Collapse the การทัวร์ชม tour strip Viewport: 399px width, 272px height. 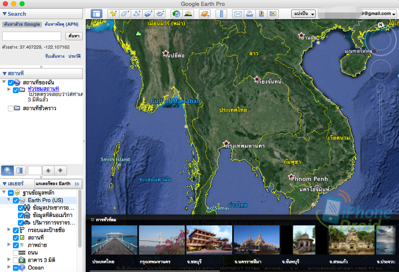[x=93, y=220]
